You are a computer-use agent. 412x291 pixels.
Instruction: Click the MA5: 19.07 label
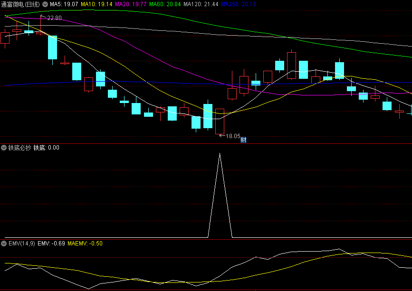point(64,4)
